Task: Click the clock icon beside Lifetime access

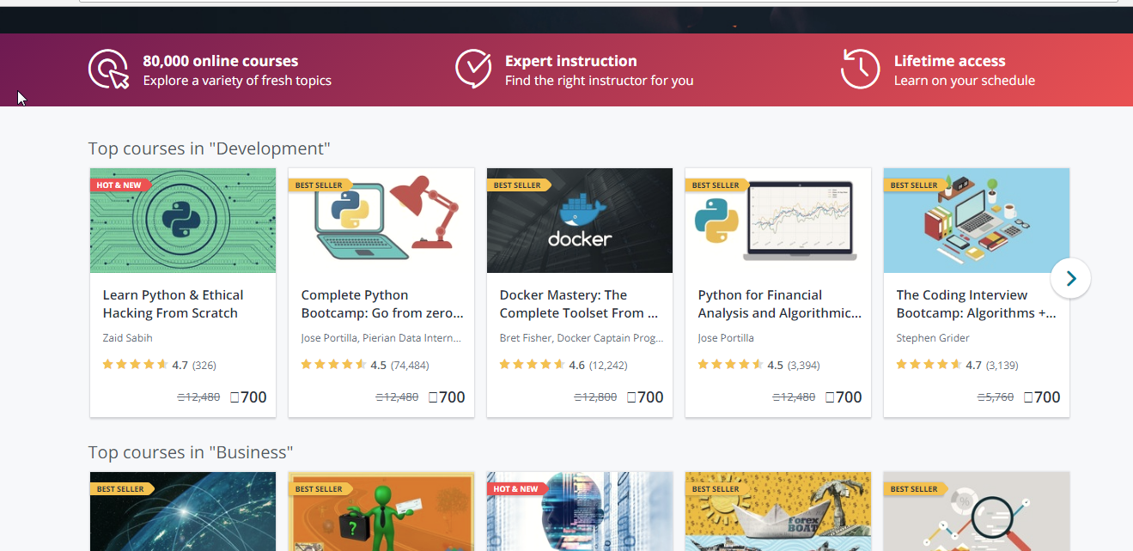Action: (860, 70)
